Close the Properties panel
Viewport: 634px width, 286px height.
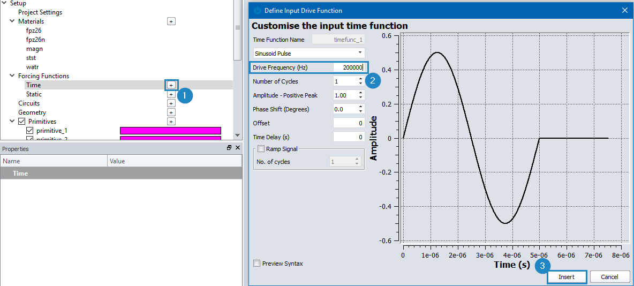point(237,148)
